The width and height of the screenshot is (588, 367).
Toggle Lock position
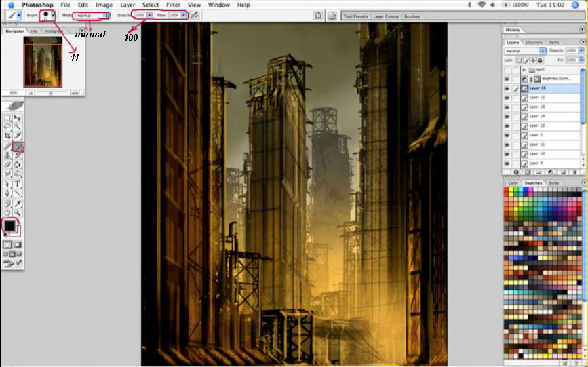click(x=533, y=60)
